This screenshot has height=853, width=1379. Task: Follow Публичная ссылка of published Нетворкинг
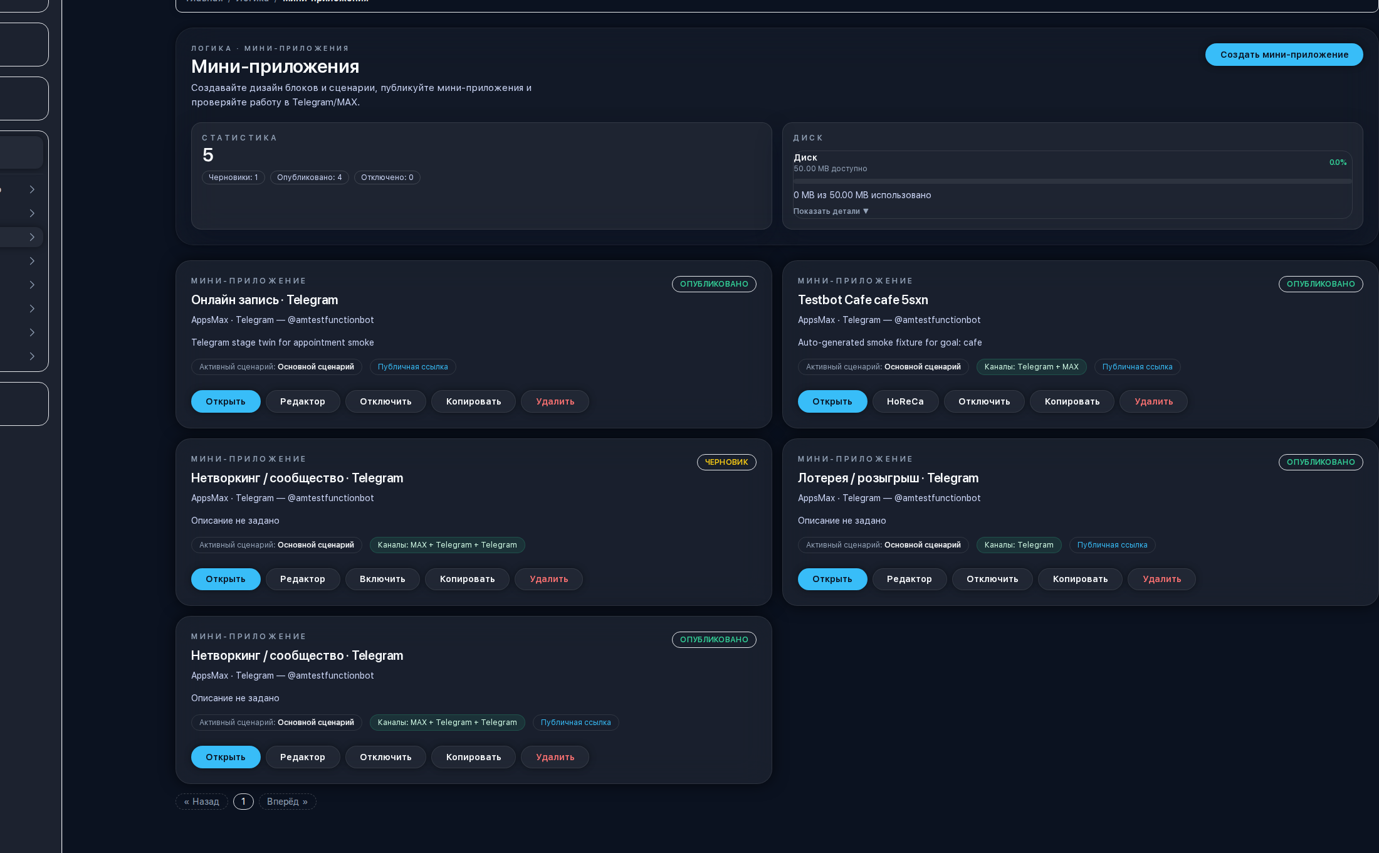(575, 723)
